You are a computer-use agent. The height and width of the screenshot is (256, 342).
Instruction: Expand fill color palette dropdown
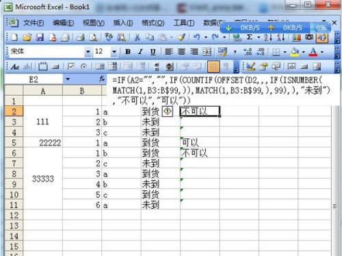point(304,52)
